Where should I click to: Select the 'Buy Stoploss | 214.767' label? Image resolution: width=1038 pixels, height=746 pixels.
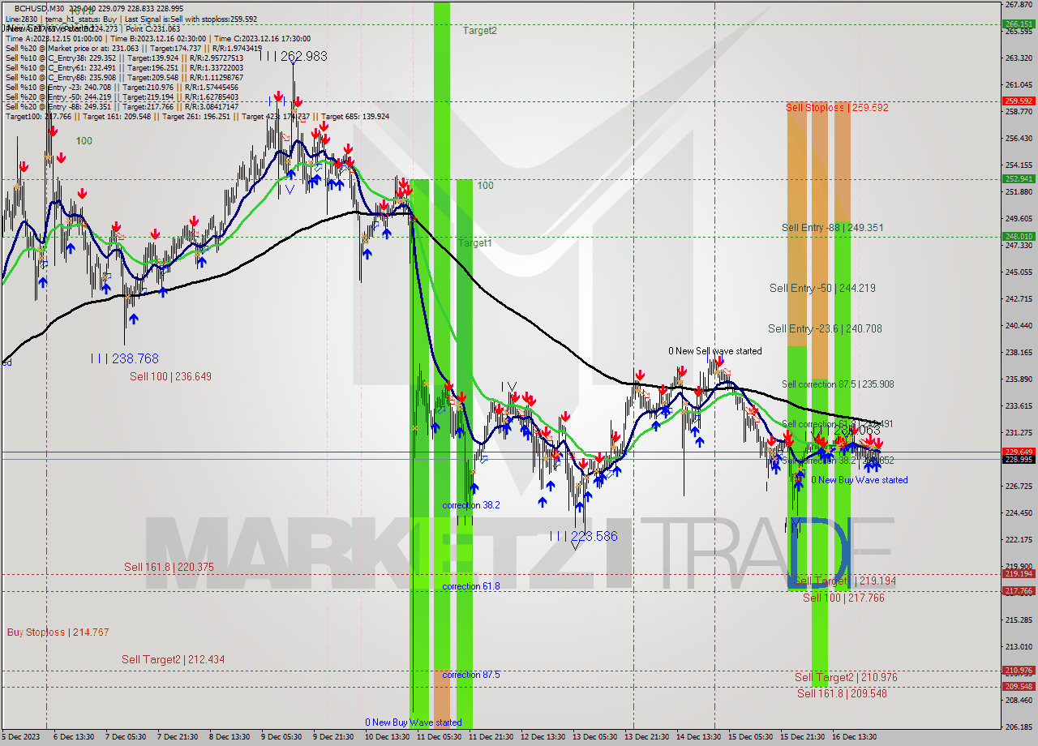58,632
